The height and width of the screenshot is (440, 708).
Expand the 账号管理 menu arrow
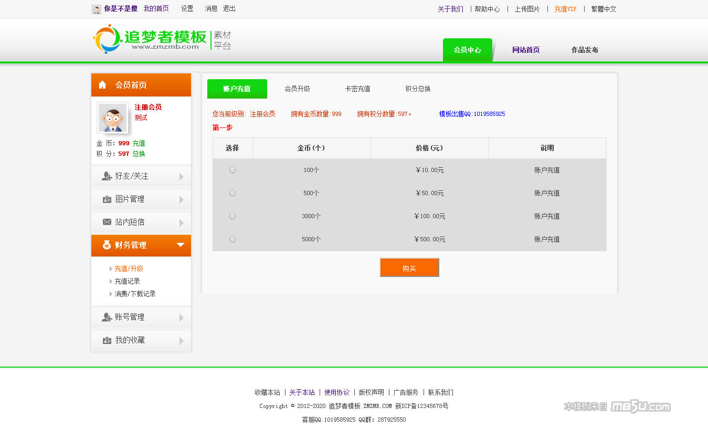(181, 318)
